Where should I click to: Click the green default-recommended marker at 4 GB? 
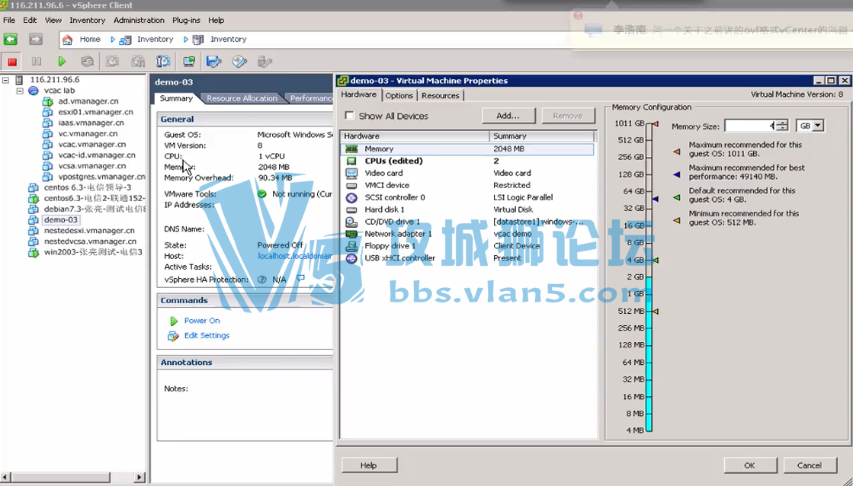click(x=656, y=261)
